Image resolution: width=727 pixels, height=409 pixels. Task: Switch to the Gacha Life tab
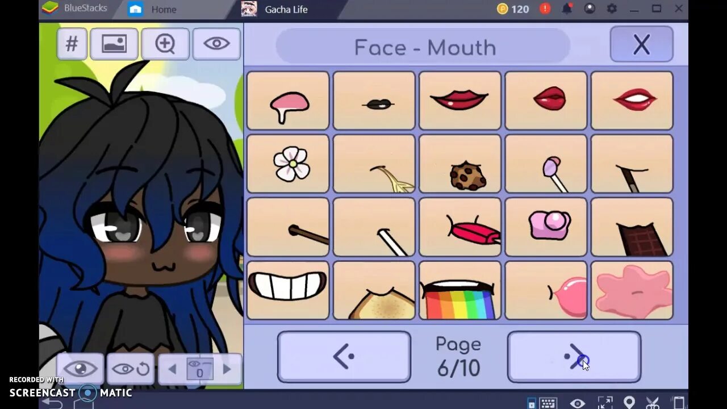pos(275,9)
